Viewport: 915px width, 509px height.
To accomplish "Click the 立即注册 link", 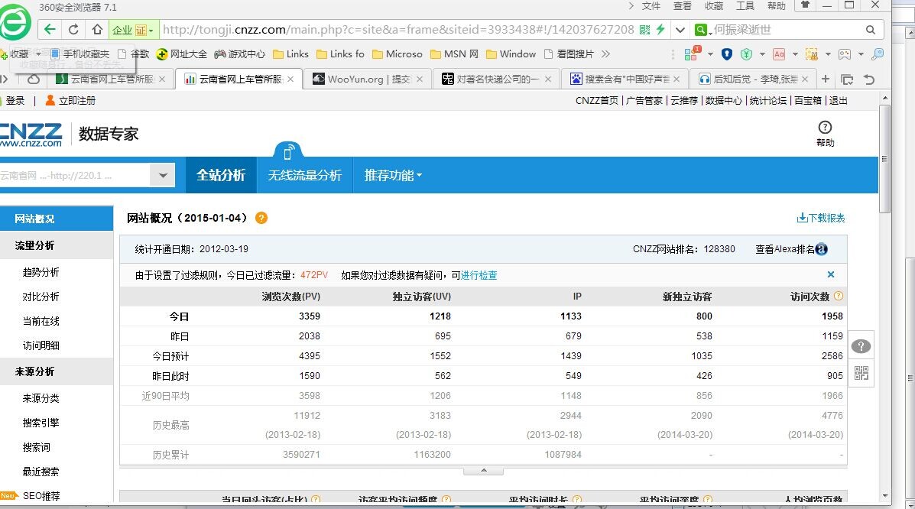I will [x=70, y=100].
